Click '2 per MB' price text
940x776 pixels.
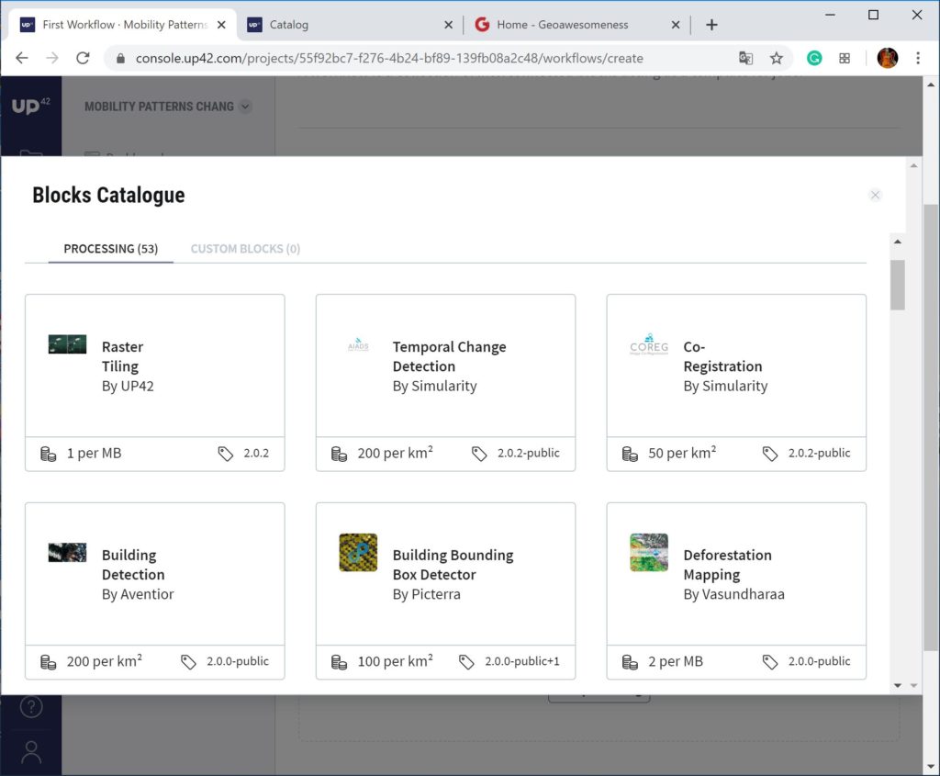(676, 661)
